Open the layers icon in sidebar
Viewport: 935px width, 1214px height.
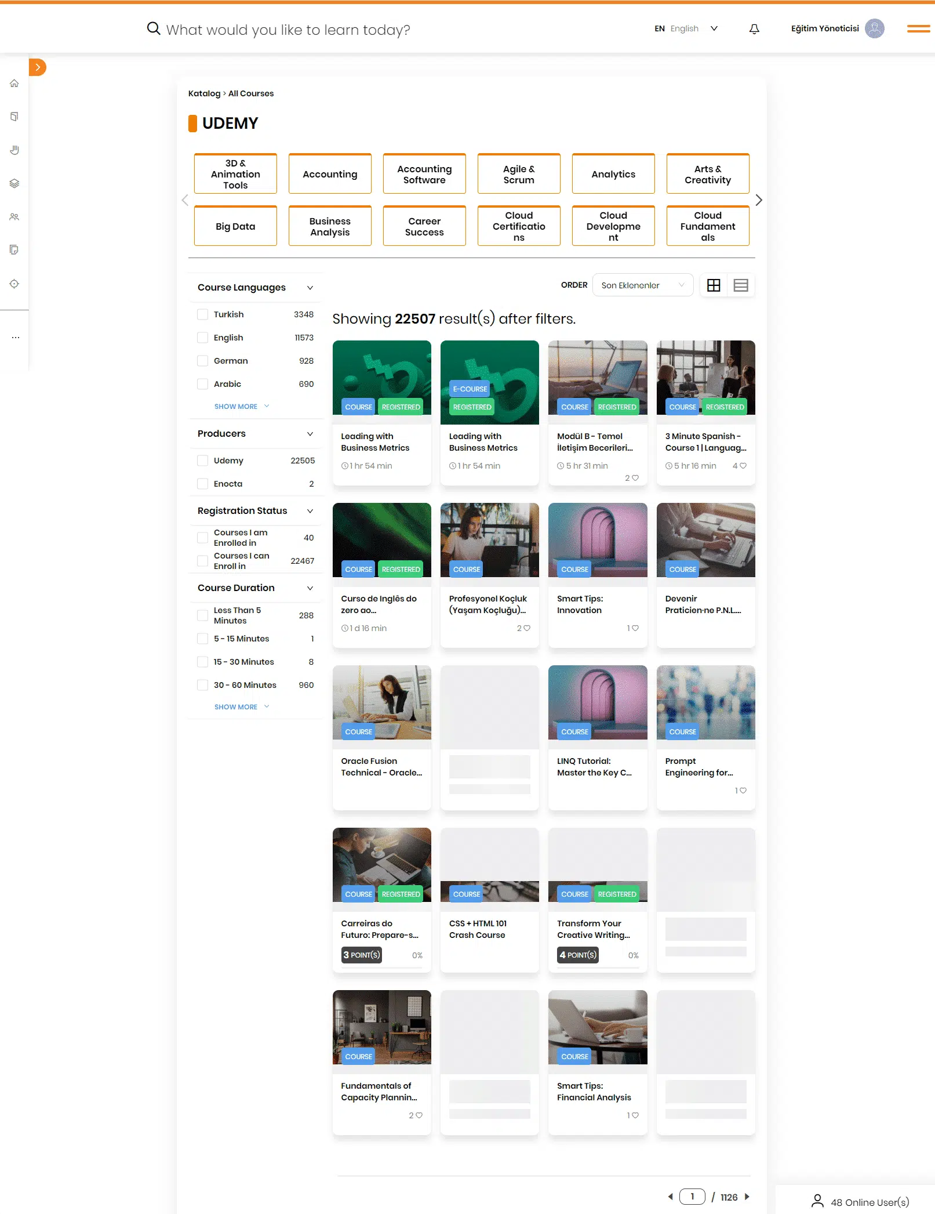click(x=14, y=183)
